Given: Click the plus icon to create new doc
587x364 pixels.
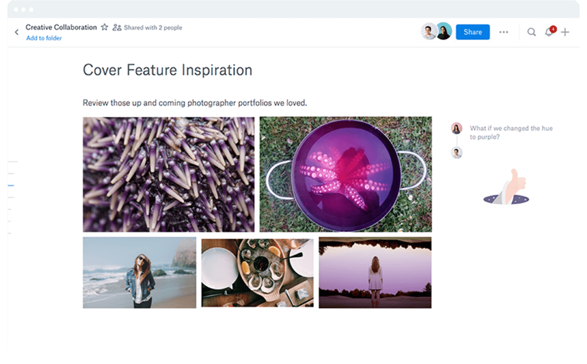Looking at the screenshot, I should (565, 32).
